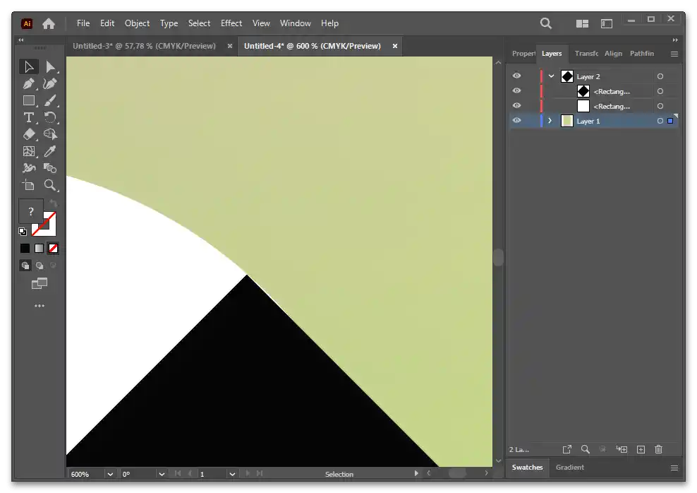Screen dimensions: 697x493
Task: Select the Eraser tool
Action: 29,134
